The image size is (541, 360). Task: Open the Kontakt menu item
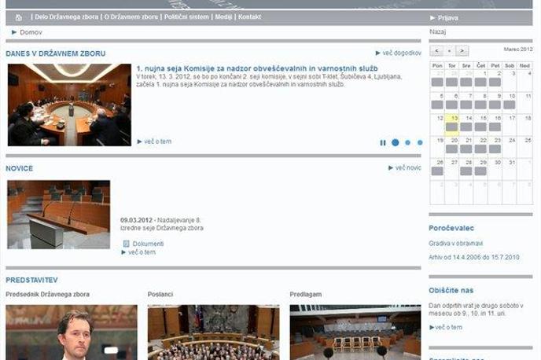pos(249,17)
